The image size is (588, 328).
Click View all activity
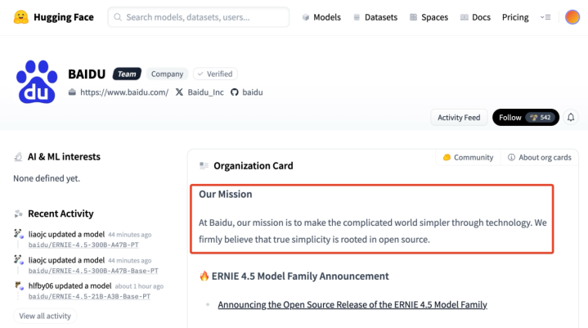[x=45, y=316]
